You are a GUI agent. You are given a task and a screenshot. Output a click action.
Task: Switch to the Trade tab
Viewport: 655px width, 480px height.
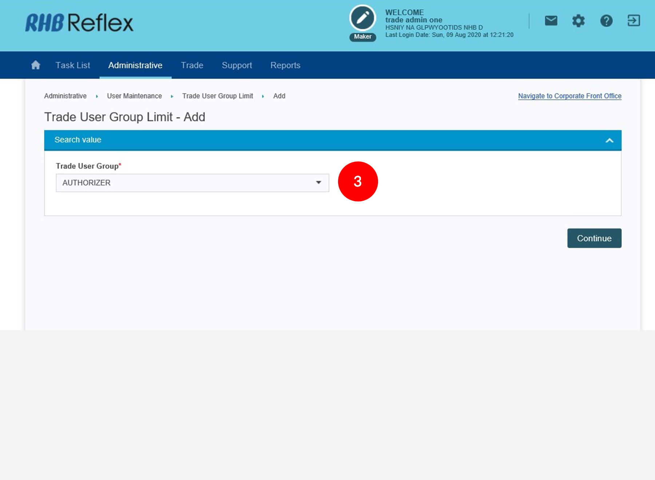pyautogui.click(x=192, y=65)
